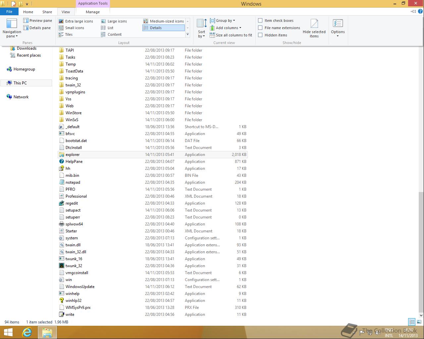Expand the layout gallery more arrow
The height and width of the screenshot is (339, 424).
click(x=187, y=34)
